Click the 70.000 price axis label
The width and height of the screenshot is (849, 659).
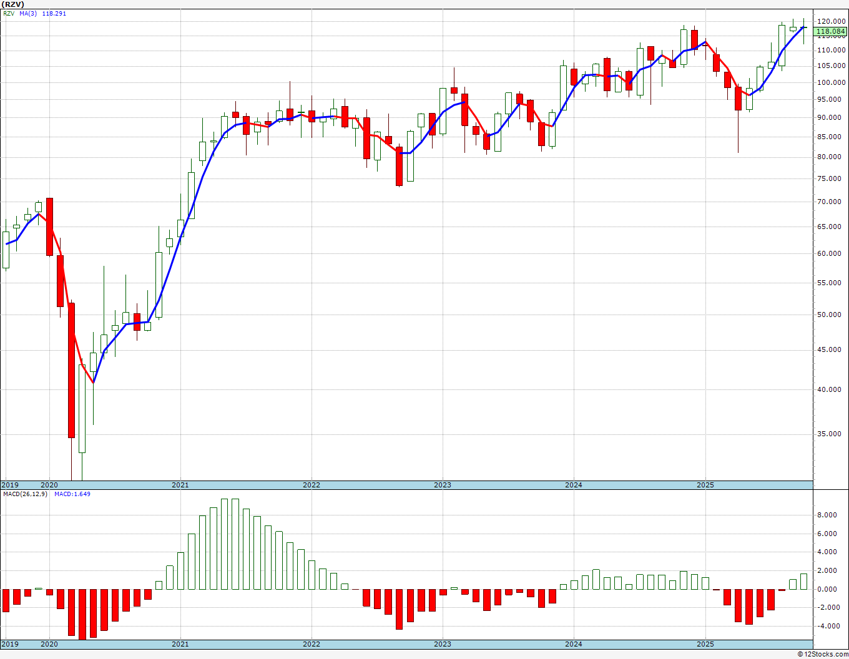point(830,202)
